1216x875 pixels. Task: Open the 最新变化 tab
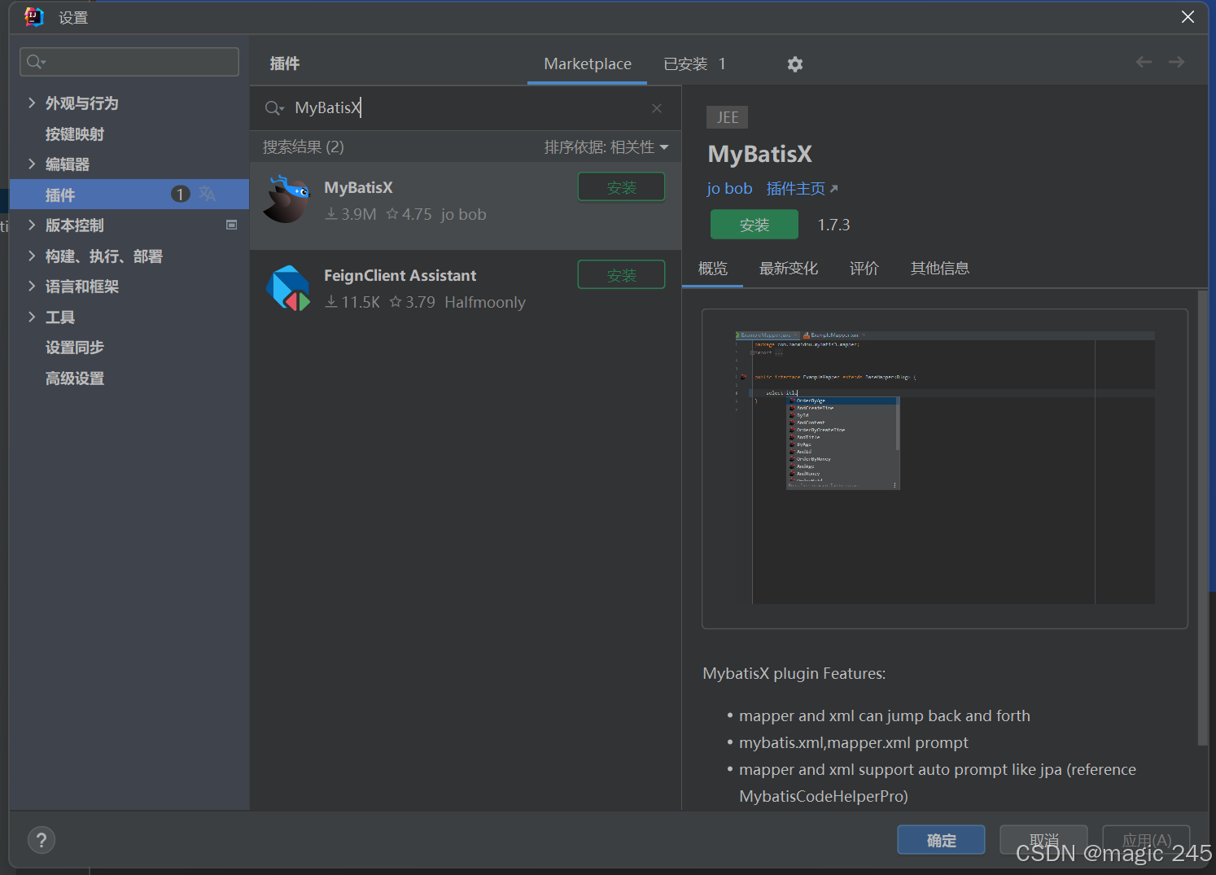coord(789,269)
